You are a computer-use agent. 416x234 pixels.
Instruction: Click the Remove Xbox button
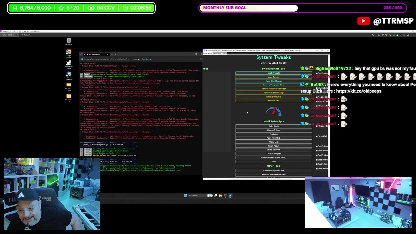tap(274, 100)
